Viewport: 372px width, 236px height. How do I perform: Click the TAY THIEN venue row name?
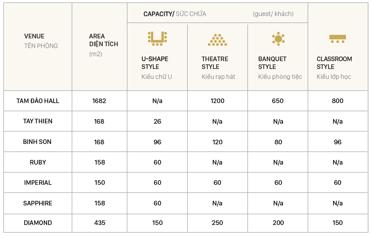click(x=38, y=121)
